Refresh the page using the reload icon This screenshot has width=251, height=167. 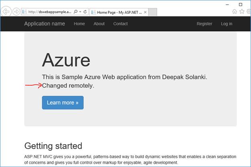click(85, 12)
